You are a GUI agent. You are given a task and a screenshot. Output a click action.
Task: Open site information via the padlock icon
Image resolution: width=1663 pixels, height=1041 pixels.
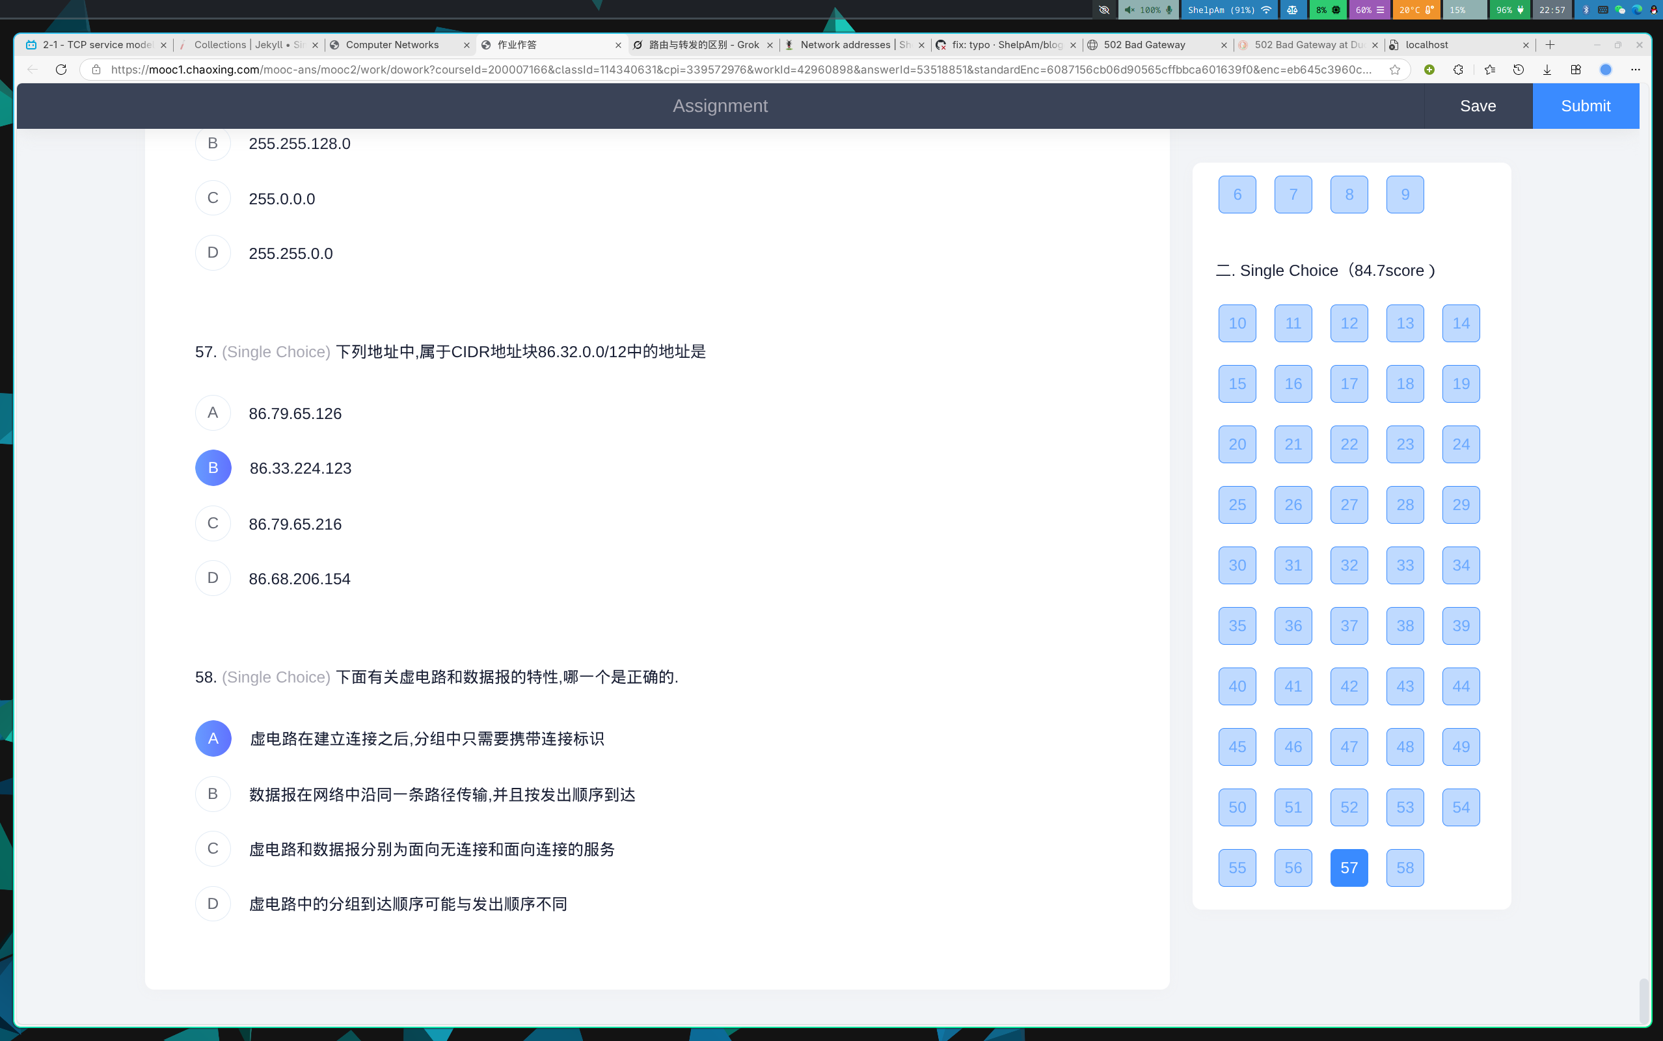(x=96, y=70)
